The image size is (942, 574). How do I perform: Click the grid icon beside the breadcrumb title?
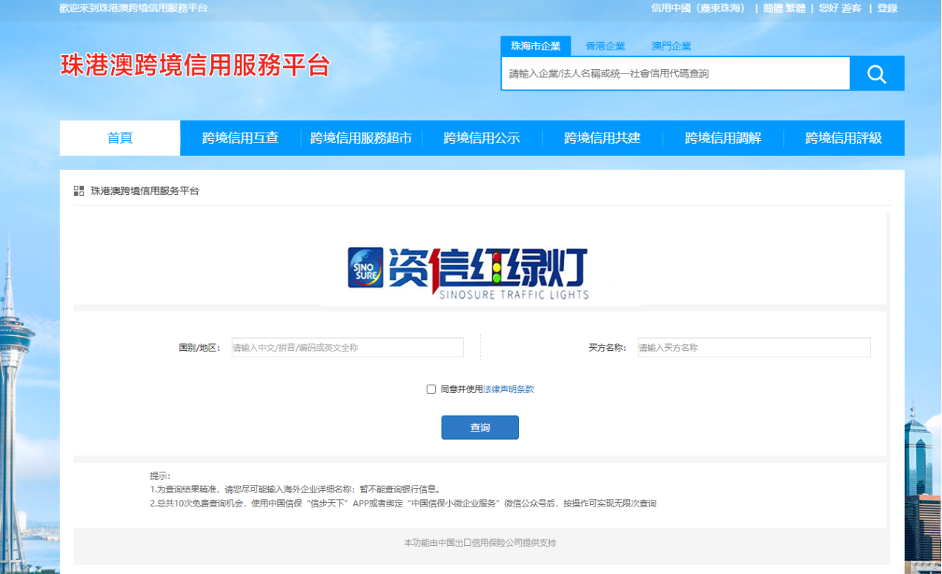[x=78, y=191]
